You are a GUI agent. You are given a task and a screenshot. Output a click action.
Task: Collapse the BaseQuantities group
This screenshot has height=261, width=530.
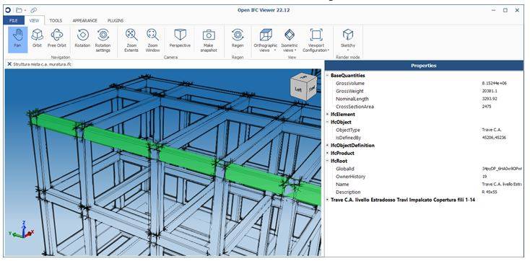(327, 76)
